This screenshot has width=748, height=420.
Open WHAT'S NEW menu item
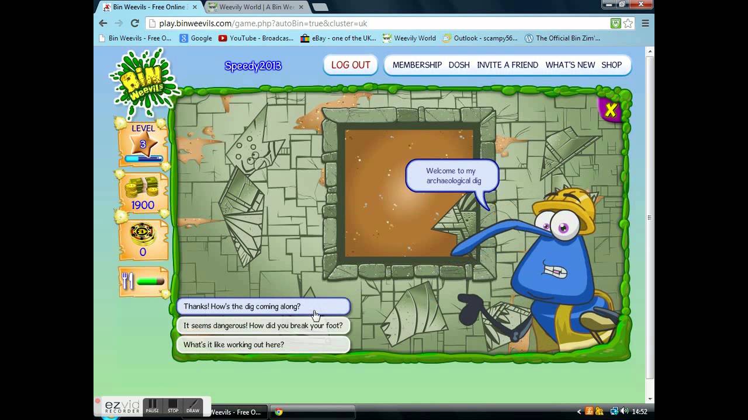[x=570, y=65]
